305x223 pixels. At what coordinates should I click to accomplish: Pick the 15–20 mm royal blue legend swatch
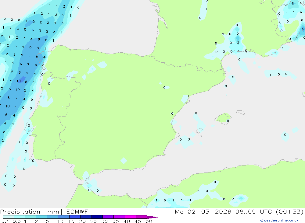(75, 217)
